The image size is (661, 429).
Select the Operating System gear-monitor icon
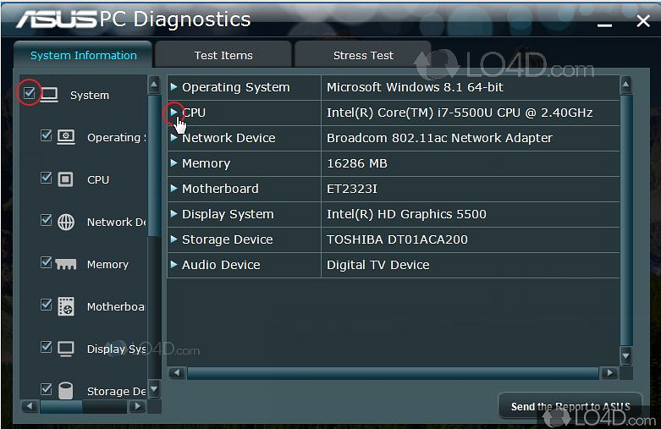(66, 137)
